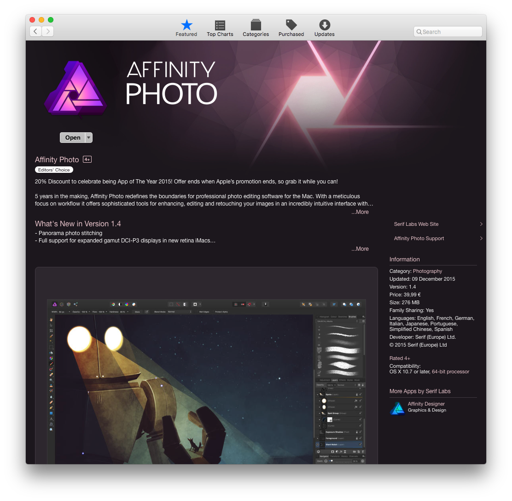Open the Featured tab
Image resolution: width=512 pixels, height=501 pixels.
coord(186,28)
